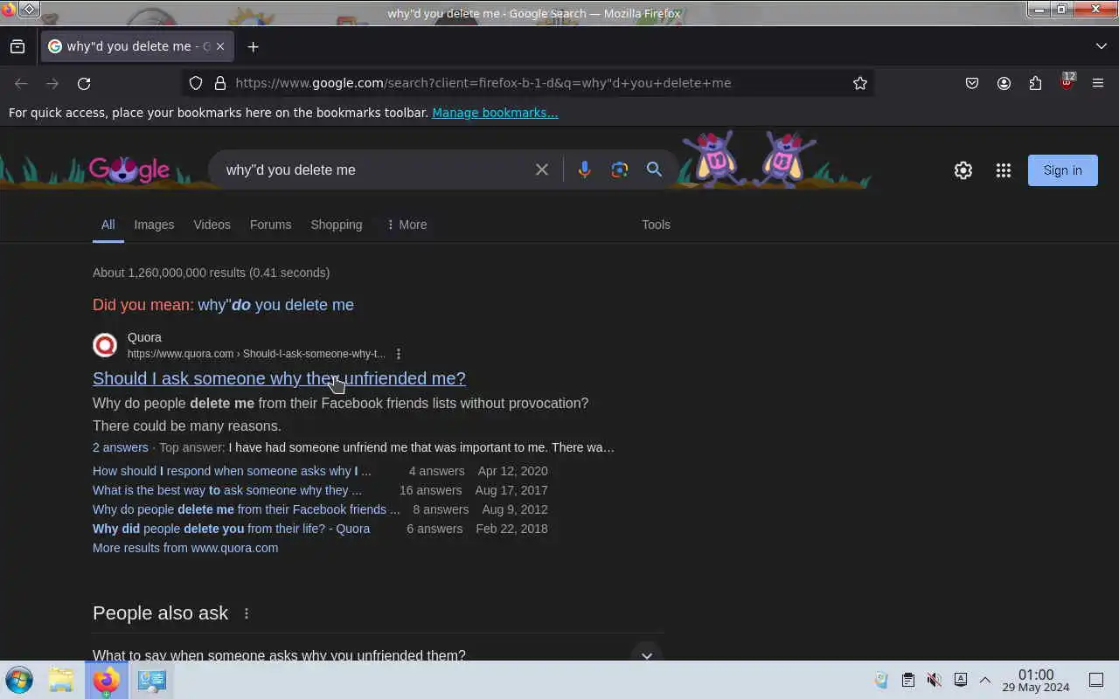Click the Google doodle logo

pyautogui.click(x=129, y=170)
